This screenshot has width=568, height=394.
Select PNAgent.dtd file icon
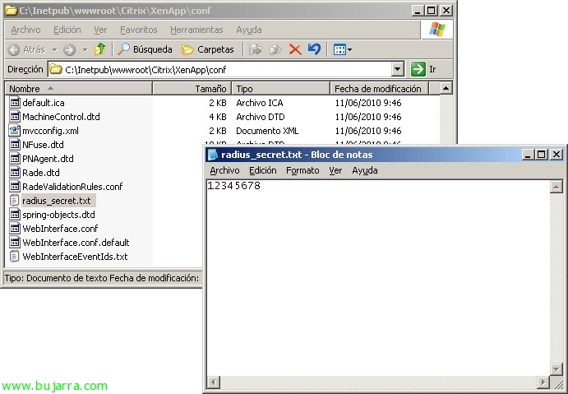(x=14, y=159)
